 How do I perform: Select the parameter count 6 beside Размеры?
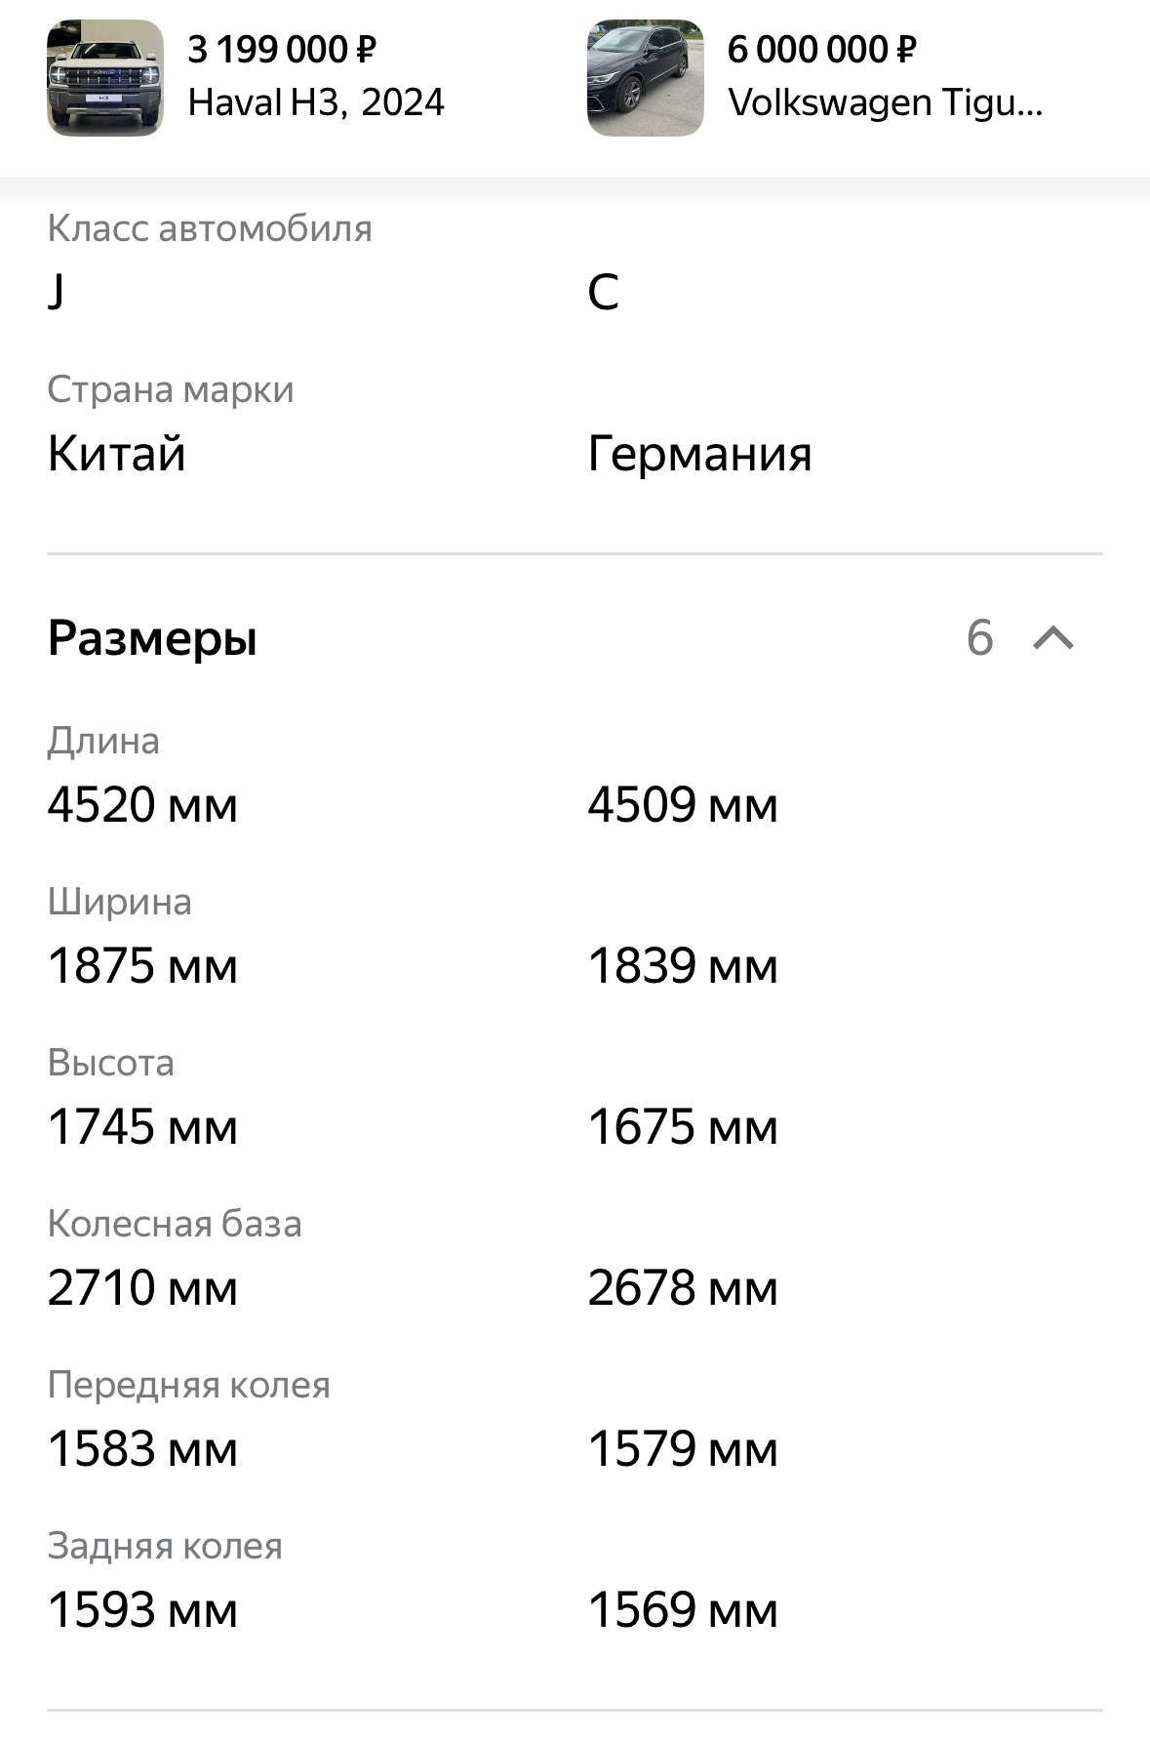click(979, 638)
